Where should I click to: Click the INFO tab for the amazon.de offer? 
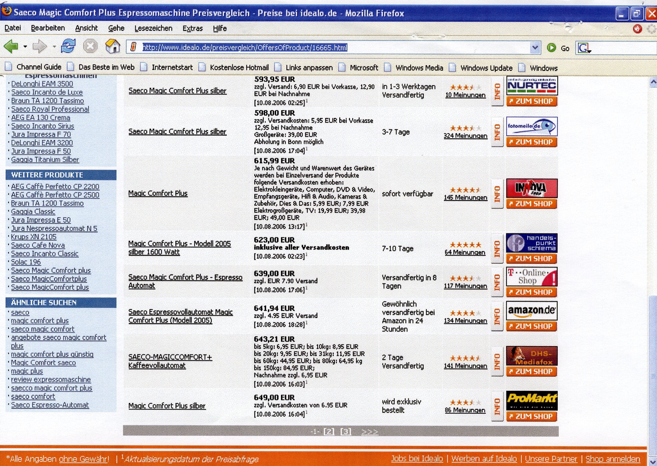497,317
